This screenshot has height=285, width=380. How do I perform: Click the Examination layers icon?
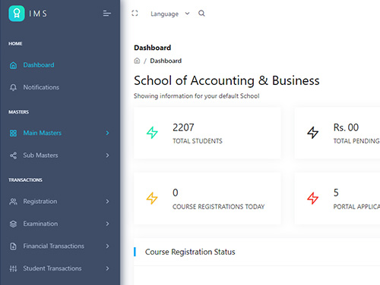click(13, 224)
